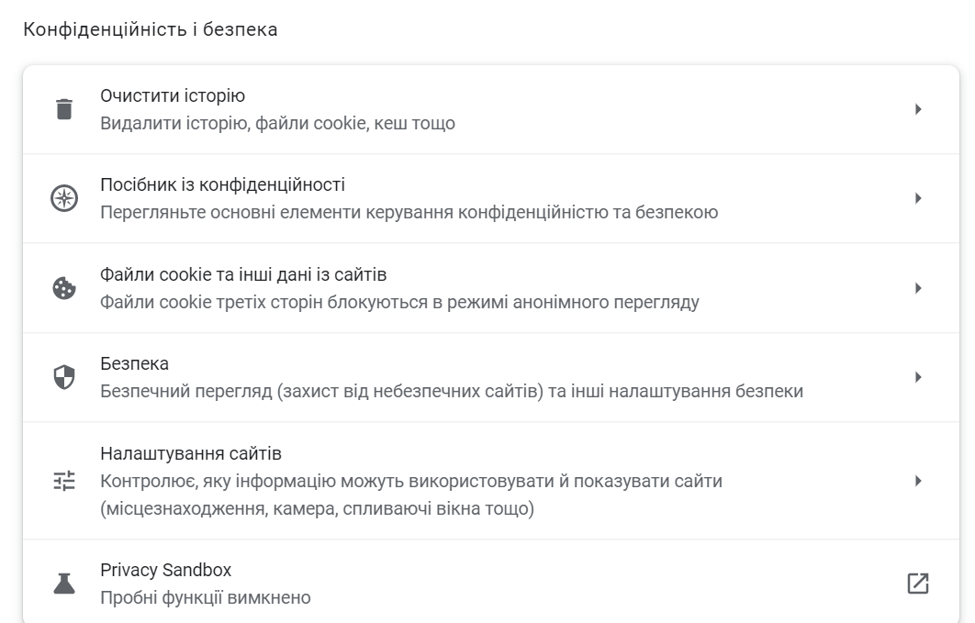Open the Налаштування сайтів entry

[x=490, y=481]
